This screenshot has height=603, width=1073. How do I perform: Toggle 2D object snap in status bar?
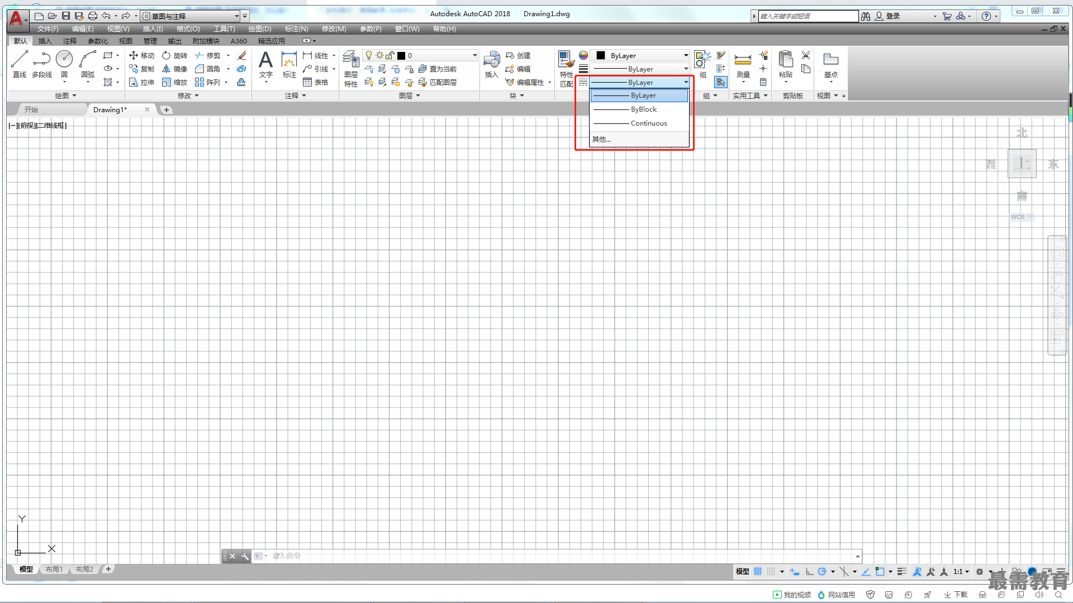(880, 571)
